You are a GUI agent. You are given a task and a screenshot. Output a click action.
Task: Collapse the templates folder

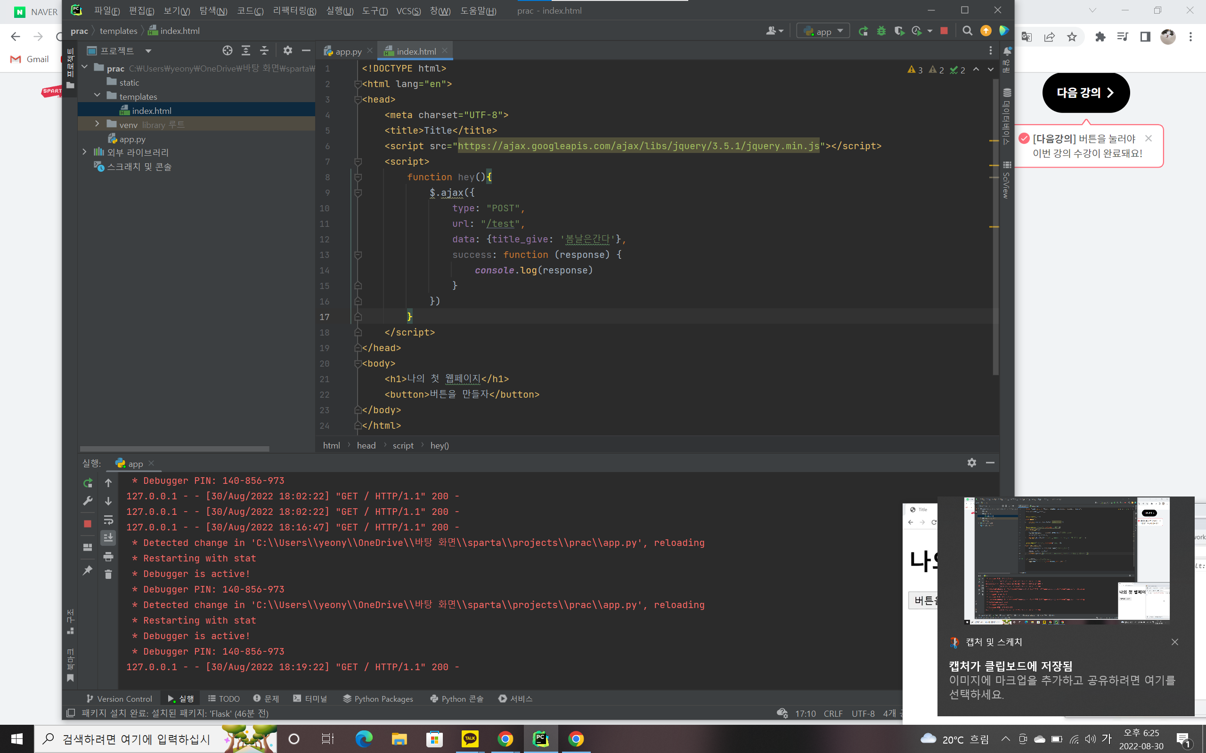pos(97,96)
